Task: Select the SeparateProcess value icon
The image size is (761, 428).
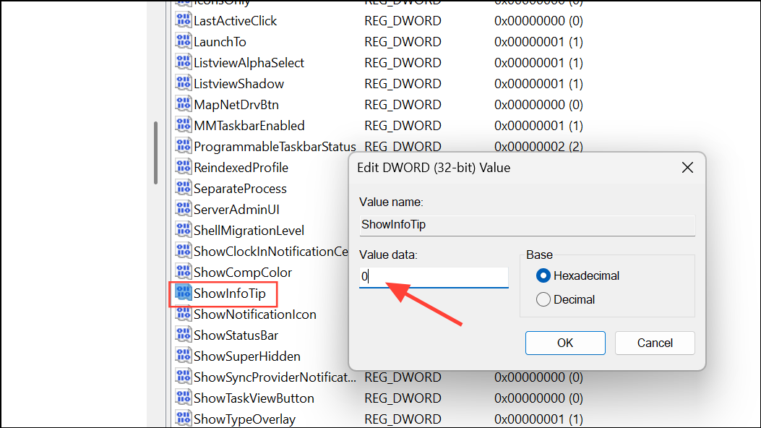Action: point(184,188)
